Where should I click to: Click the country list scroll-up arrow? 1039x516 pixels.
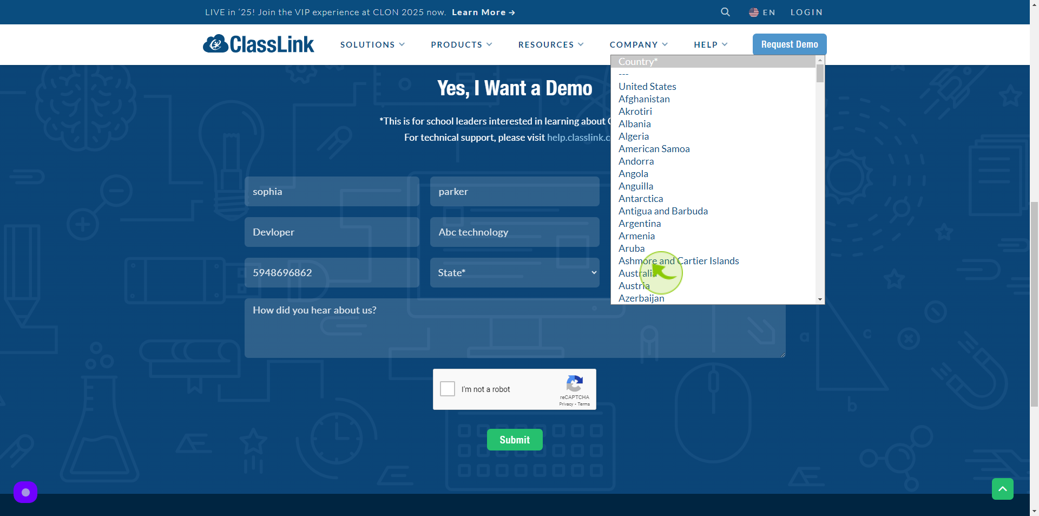click(820, 60)
